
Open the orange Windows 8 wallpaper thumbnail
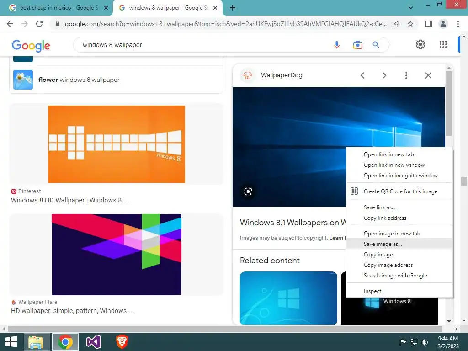click(x=117, y=144)
